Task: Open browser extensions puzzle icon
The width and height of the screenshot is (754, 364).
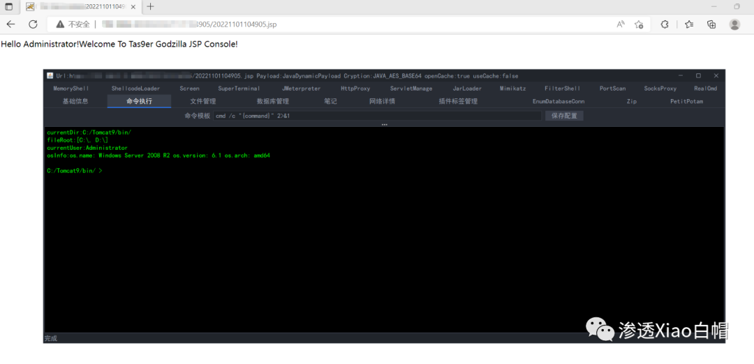Action: 665,24
